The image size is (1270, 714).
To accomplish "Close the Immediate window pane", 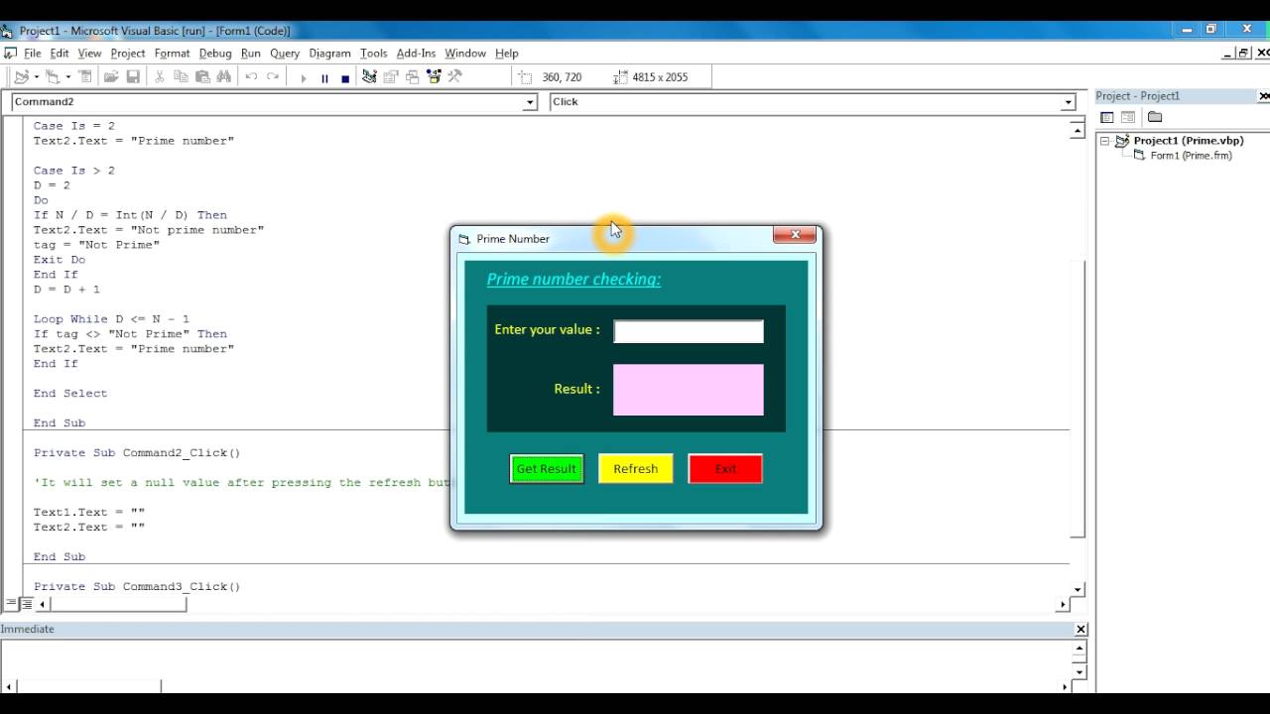I will coord(1080,629).
